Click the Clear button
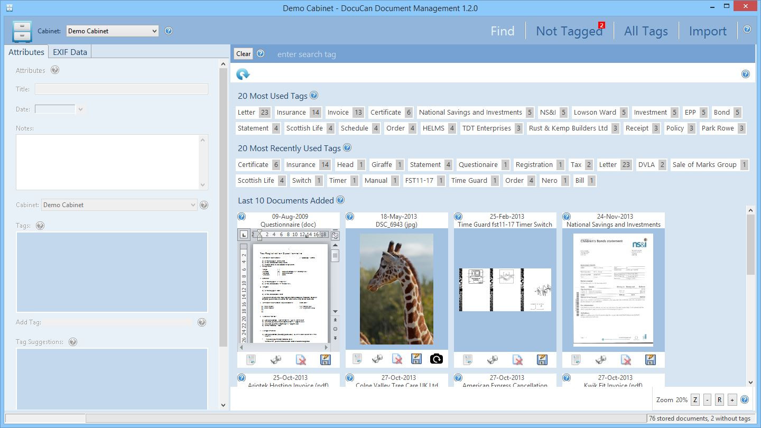The width and height of the screenshot is (761, 428). [244, 54]
